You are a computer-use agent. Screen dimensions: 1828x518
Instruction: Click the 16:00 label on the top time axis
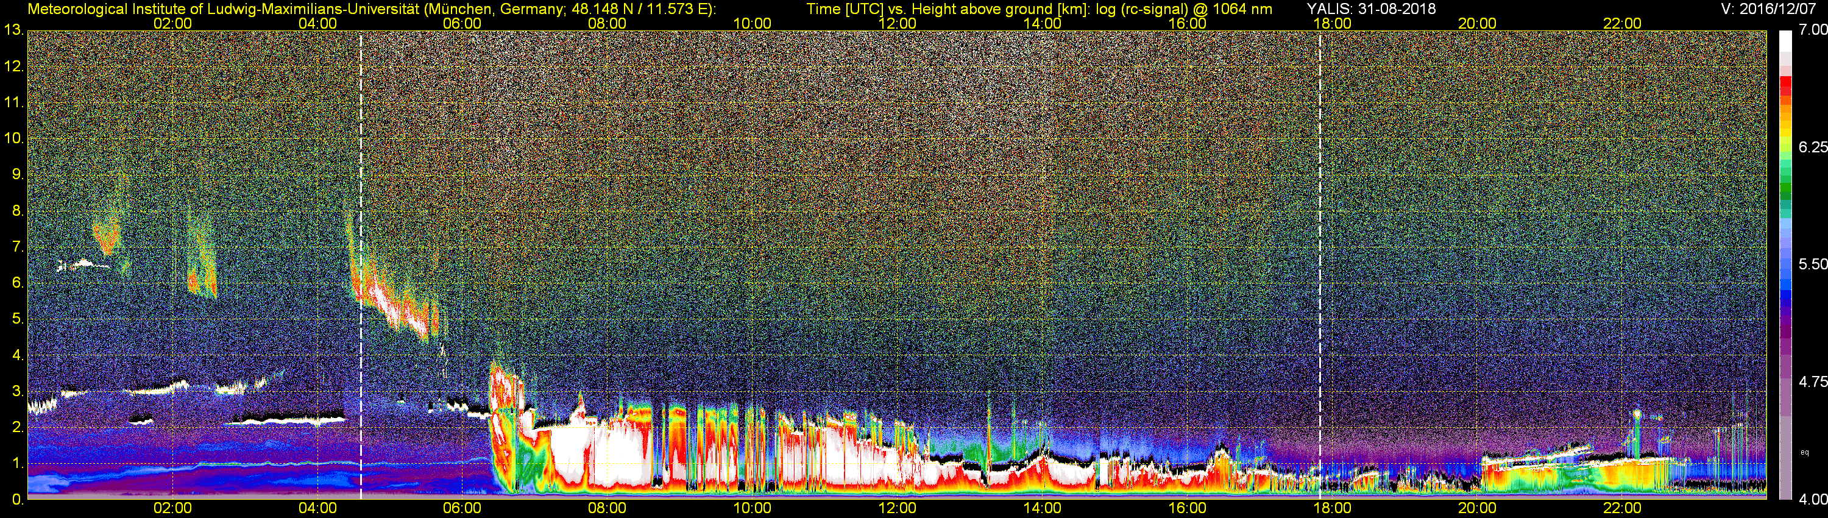pos(1187,23)
